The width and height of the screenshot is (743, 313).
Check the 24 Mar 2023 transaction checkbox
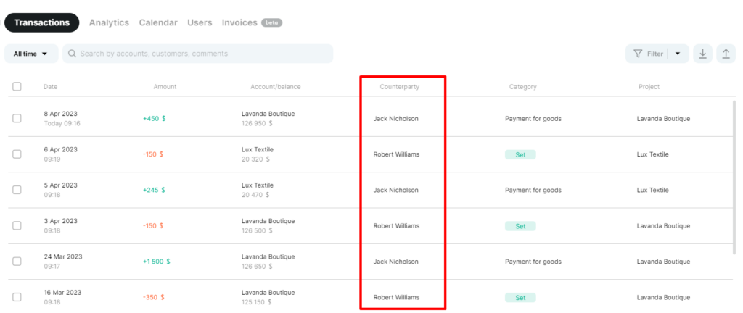[x=17, y=262]
